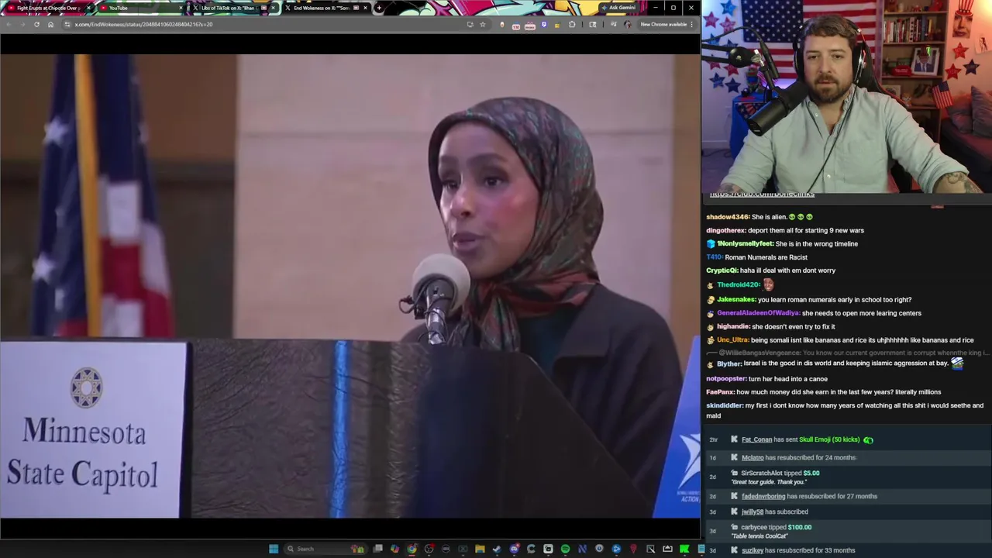992x558 pixels.
Task: Open Copilot from the taskbar
Action: click(x=394, y=549)
